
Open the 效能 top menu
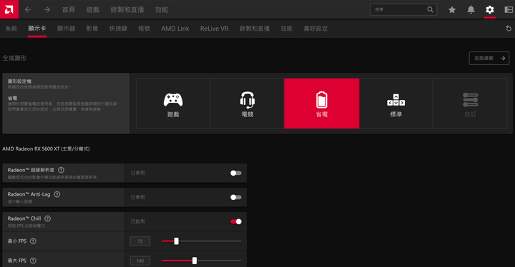[162, 10]
